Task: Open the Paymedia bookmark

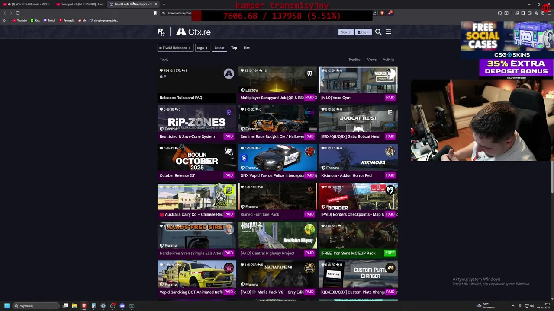Action: coord(67,20)
